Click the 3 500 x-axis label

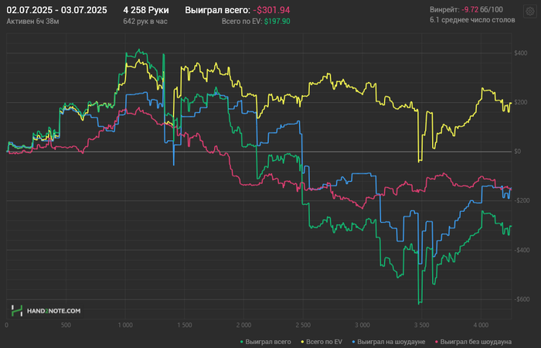(422, 326)
